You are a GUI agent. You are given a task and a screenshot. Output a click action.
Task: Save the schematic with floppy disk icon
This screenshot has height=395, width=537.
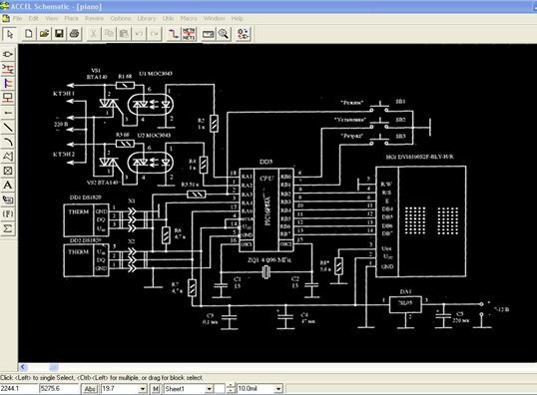click(60, 34)
